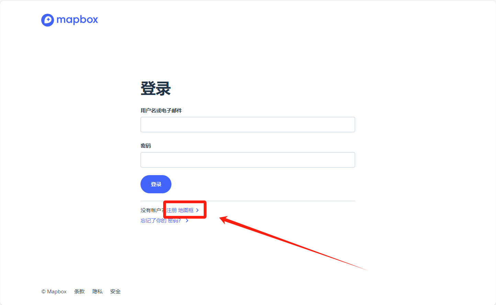Click the round Mapbox logo icon
Screen dimensions: 496x305
pos(48,20)
